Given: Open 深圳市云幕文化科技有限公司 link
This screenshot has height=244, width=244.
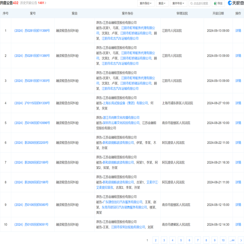Looking at the screenshot, I should [121, 123].
